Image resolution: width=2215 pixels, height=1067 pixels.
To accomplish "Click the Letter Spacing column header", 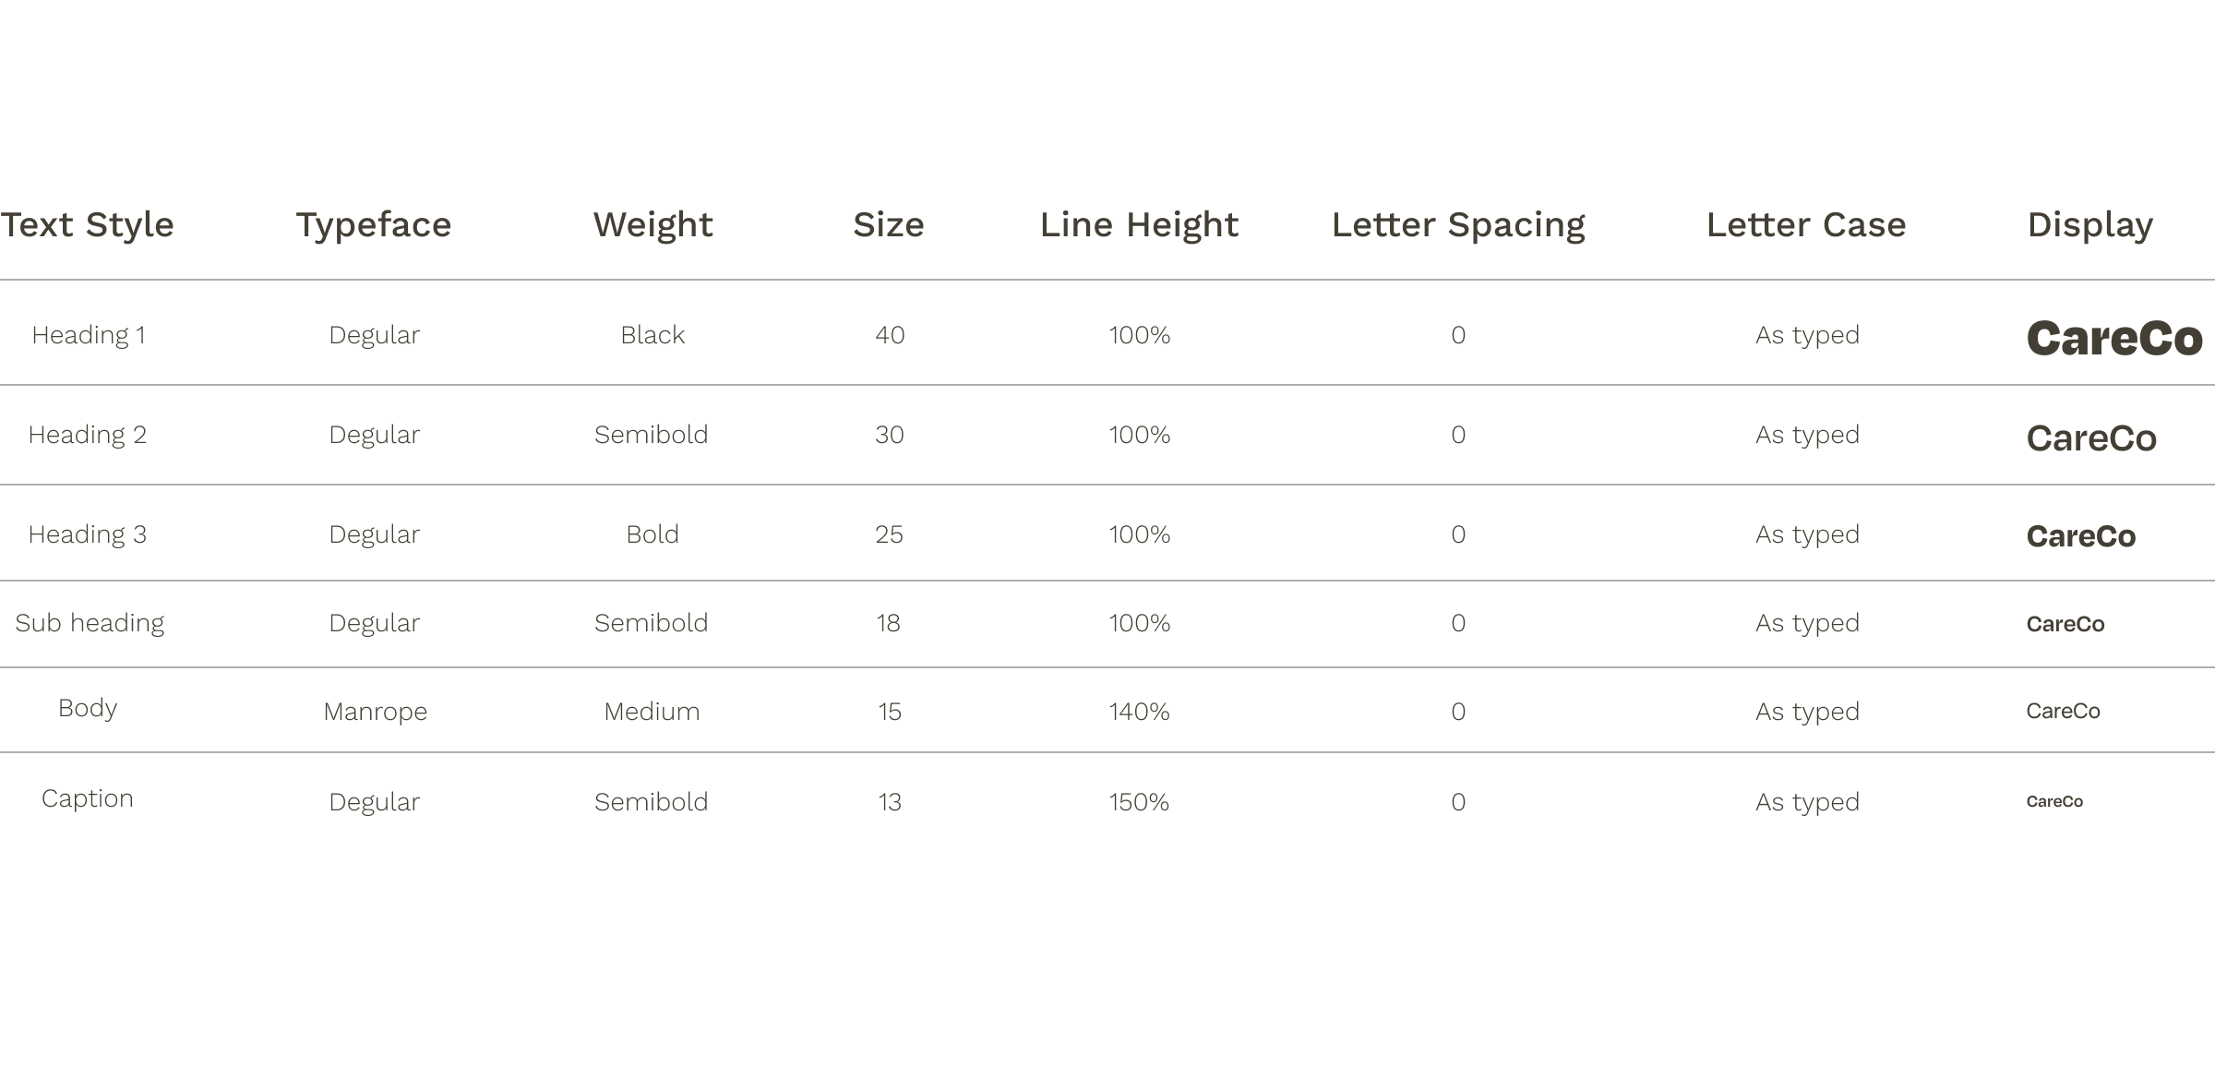I will coord(1458,224).
